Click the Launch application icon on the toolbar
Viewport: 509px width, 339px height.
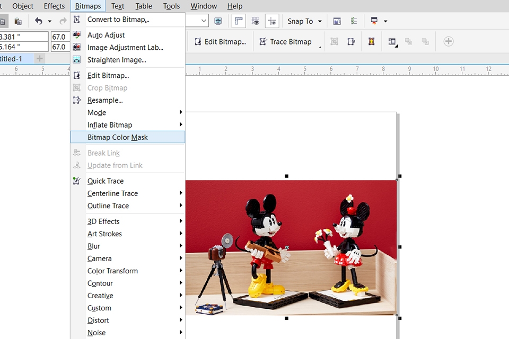tap(374, 21)
